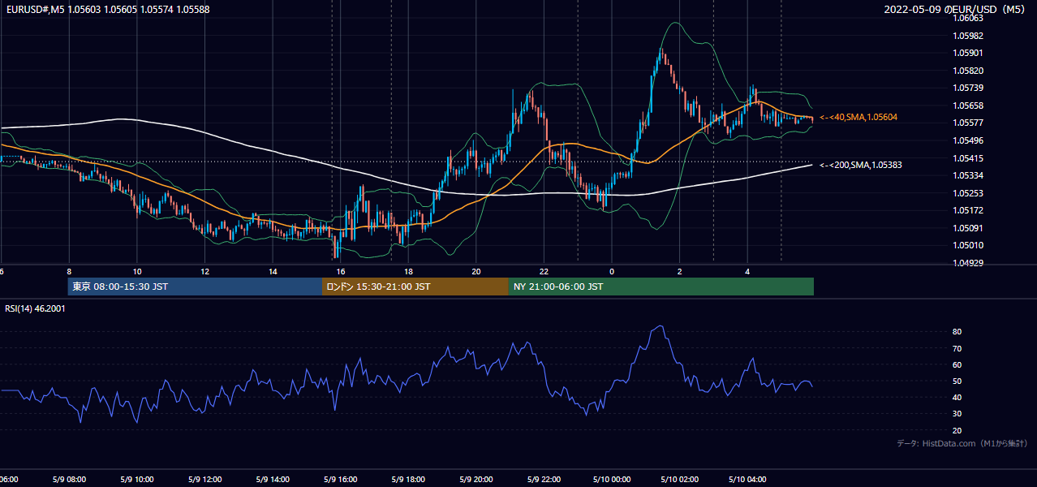Click the 5/9 14:00 time axis label
This screenshot has height=487, width=1037.
coord(272,480)
